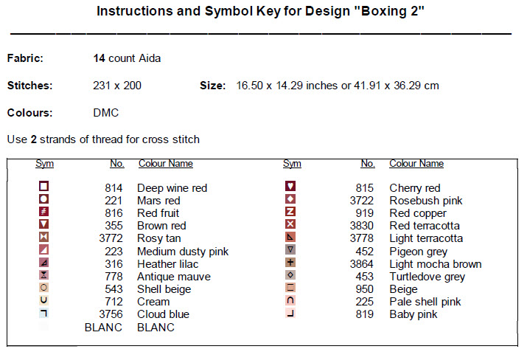Click the Mars red circle symbol

click(x=43, y=200)
